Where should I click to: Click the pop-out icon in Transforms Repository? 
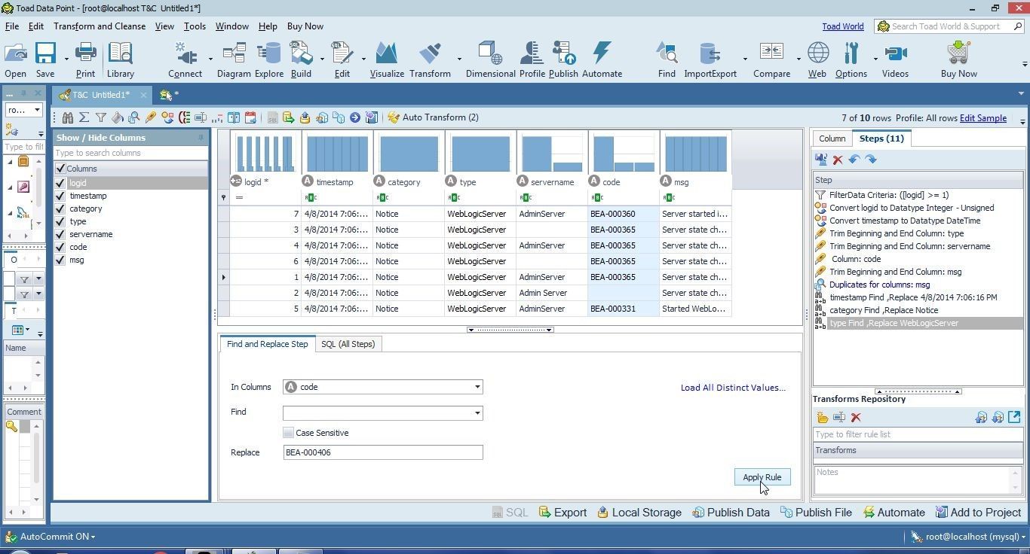1014,417
